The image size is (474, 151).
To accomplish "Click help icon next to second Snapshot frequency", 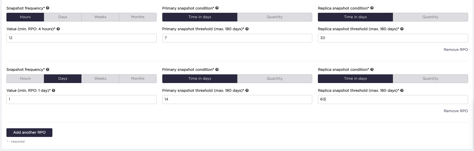I will coord(48,69).
